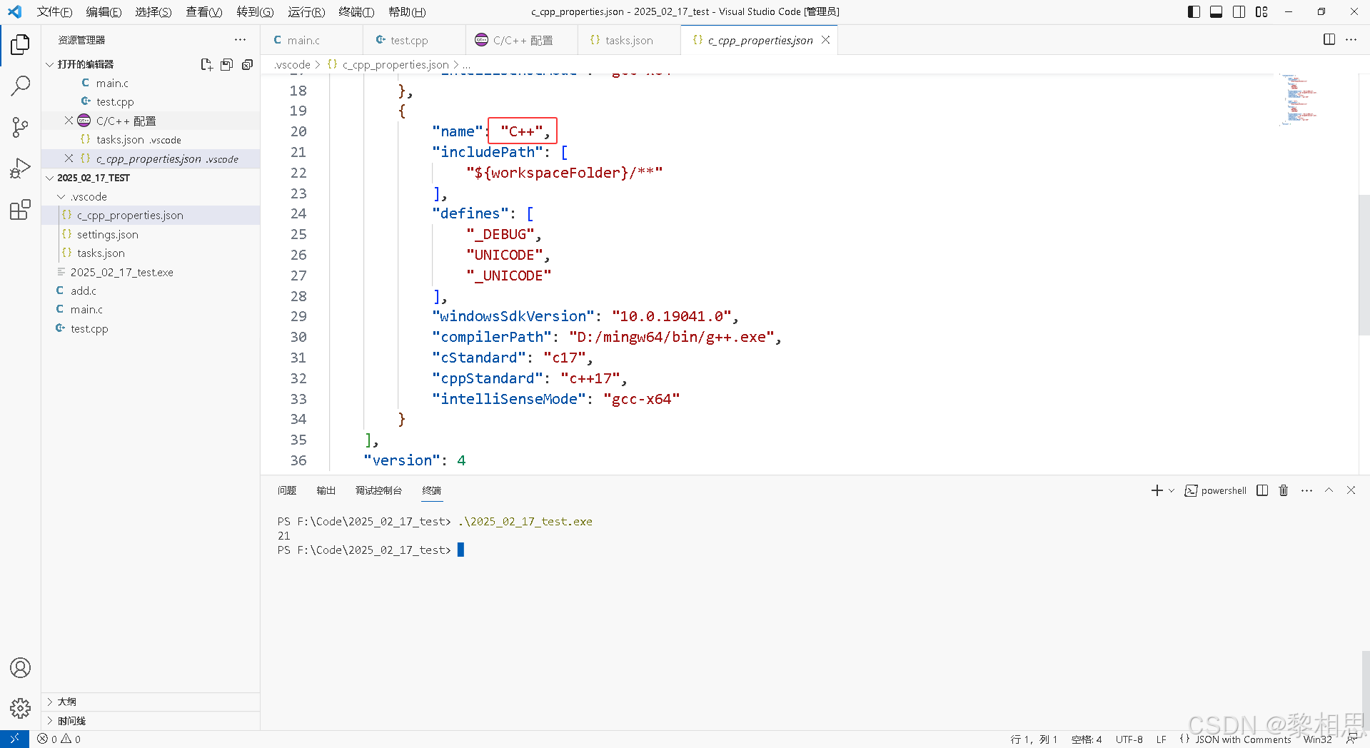Change the UTF-8 encoding selector

tap(1129, 739)
